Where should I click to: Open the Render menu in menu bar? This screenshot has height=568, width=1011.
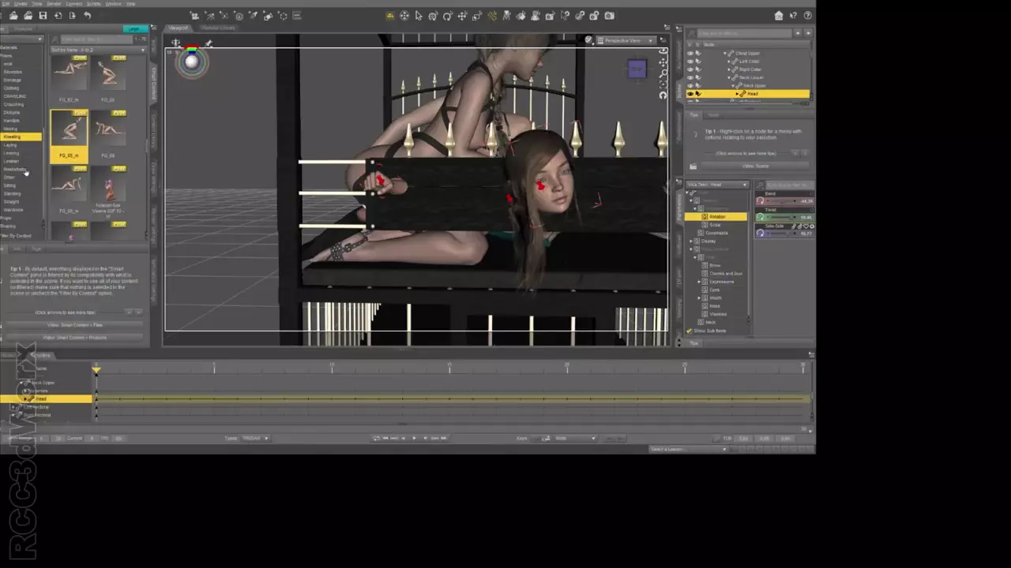point(54,4)
